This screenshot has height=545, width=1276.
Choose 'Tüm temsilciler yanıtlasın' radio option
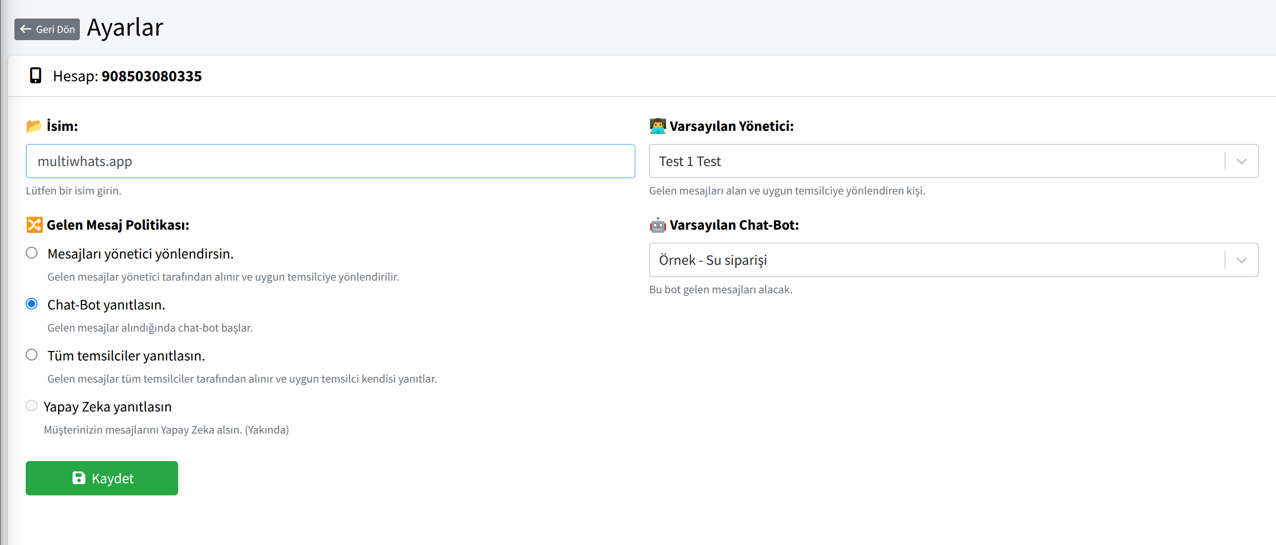(32, 355)
